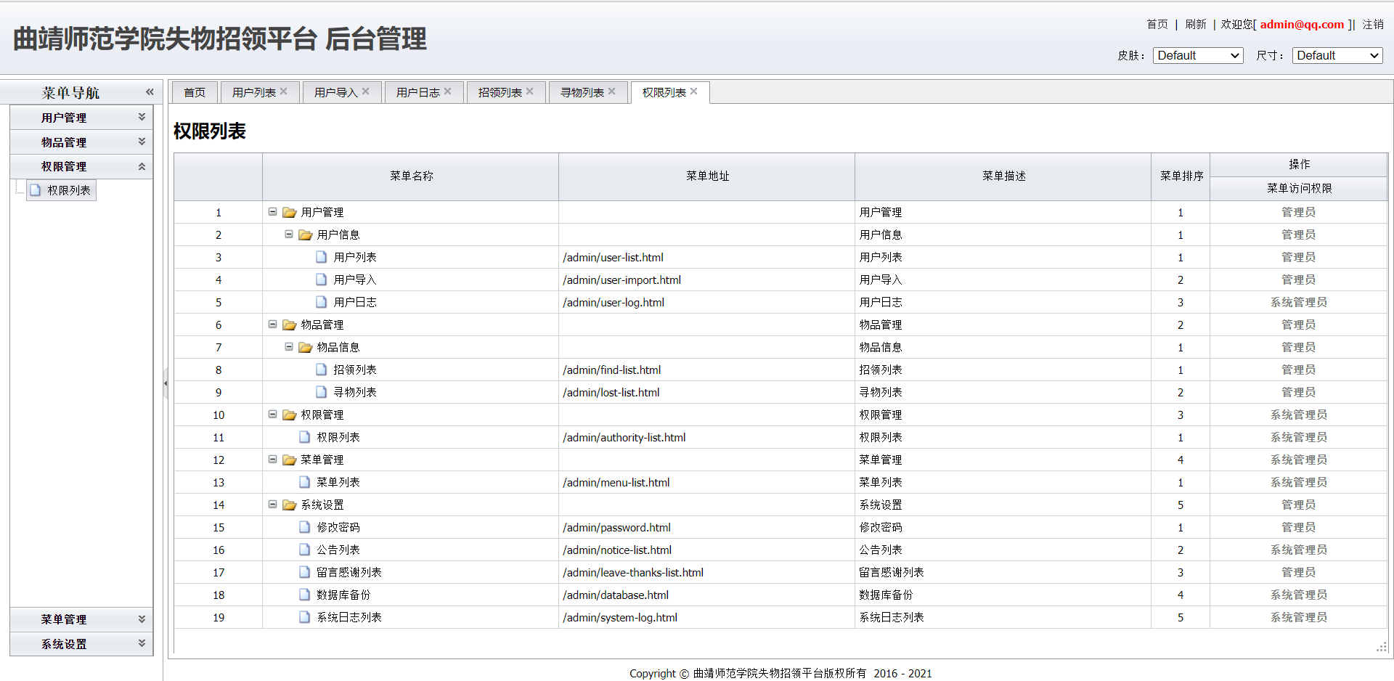
Task: Click the 注销 logout link
Action: pos(1373,24)
